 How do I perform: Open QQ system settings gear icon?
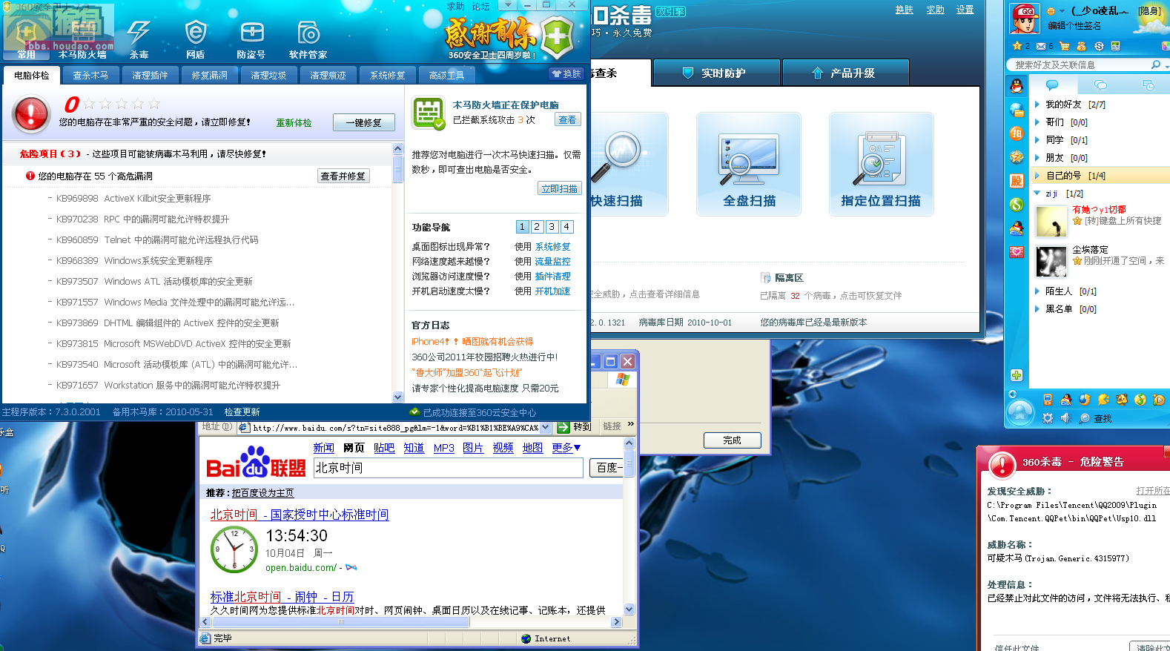coord(1048,418)
